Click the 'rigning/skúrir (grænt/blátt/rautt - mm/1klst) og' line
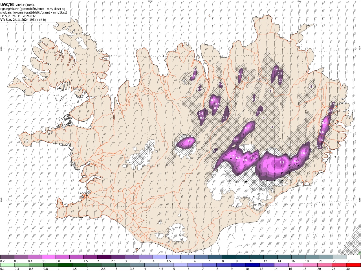361x271 pixels. coord(33,9)
